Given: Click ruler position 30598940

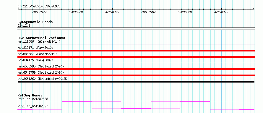Looking at the screenshot, I should [x=112, y=12].
